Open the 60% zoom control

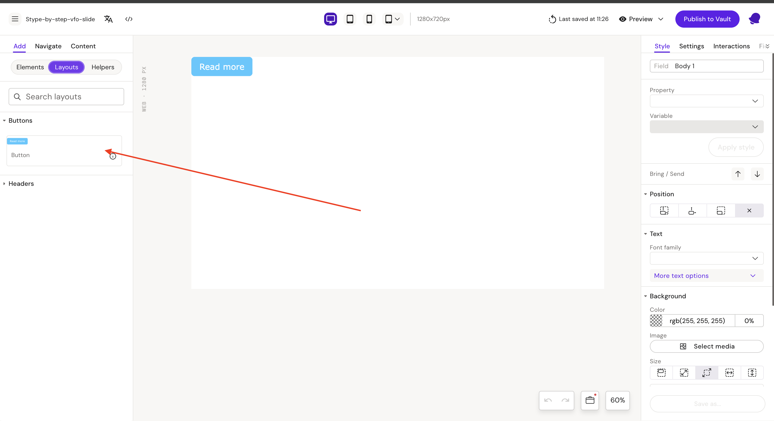click(618, 401)
